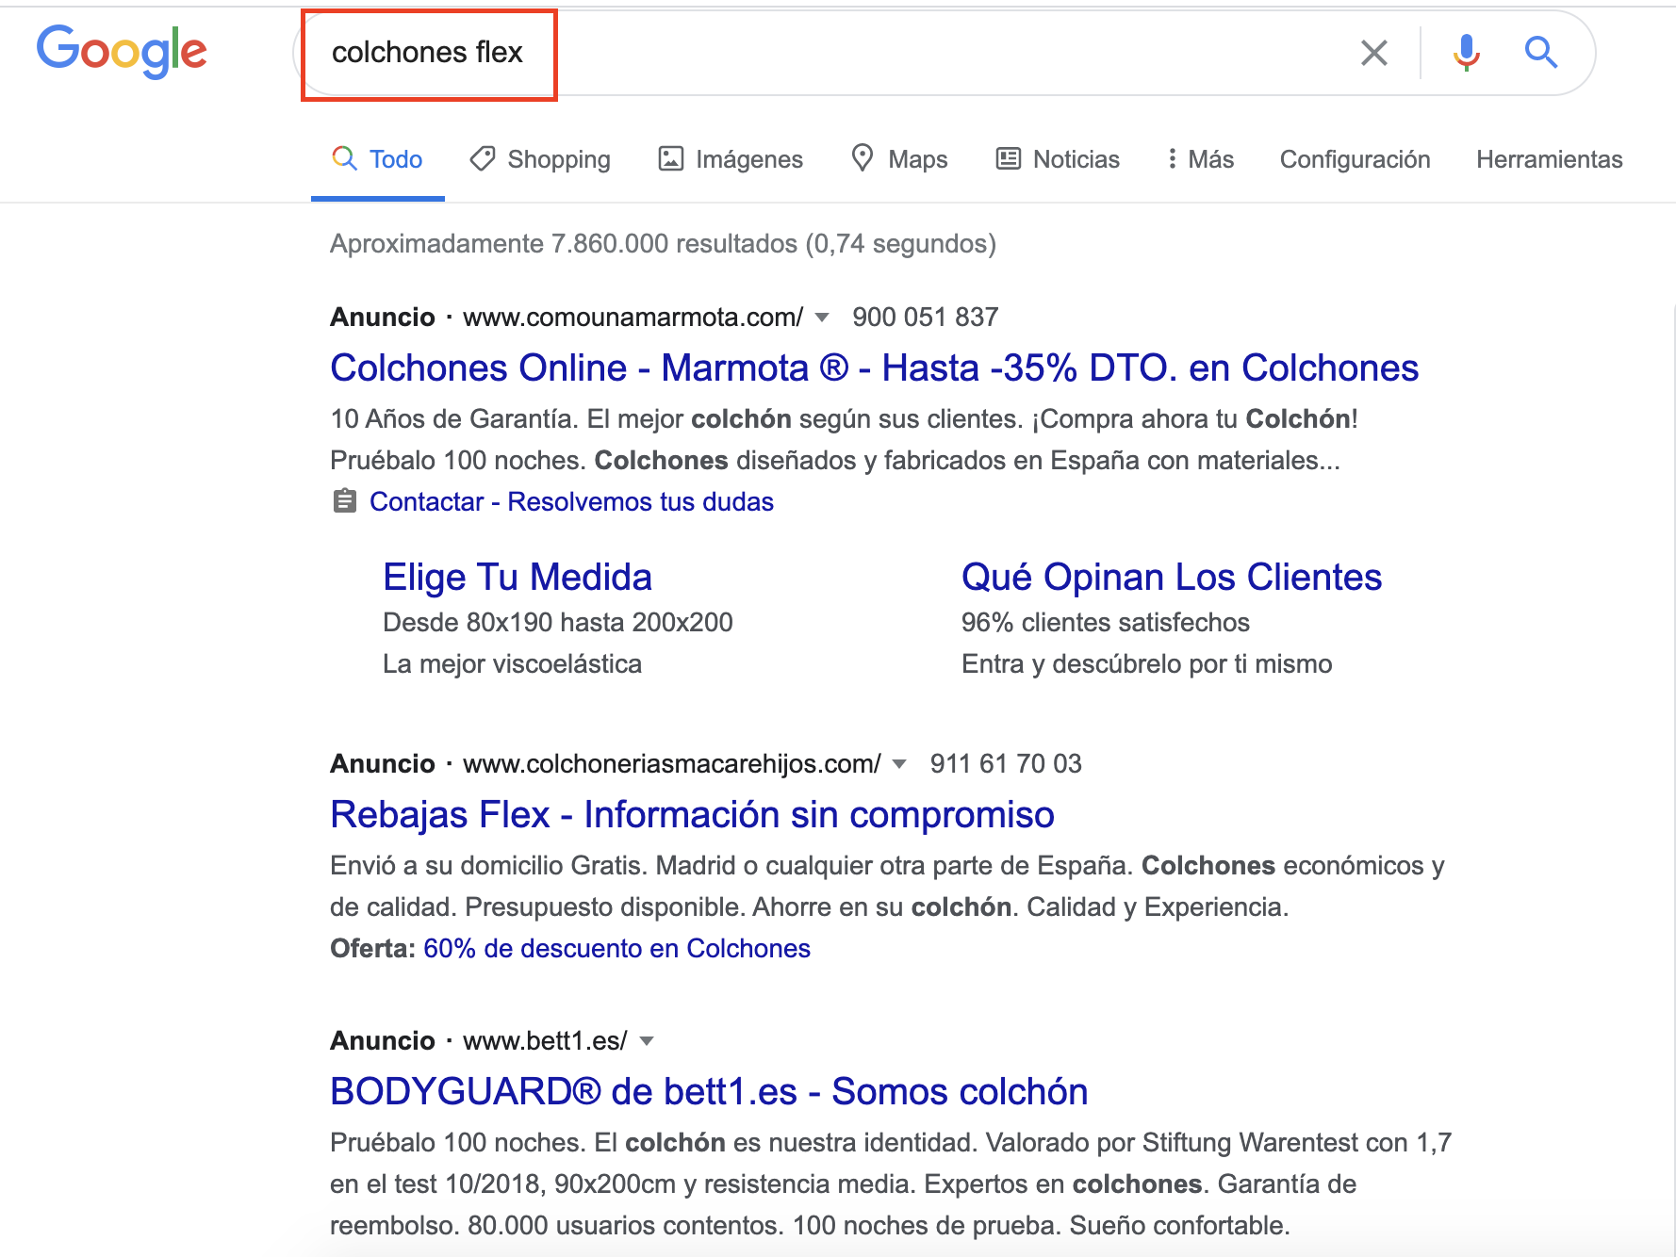Click 'Desde 80x190 hasta 200x200' text
The image size is (1676, 1257).
(x=558, y=622)
